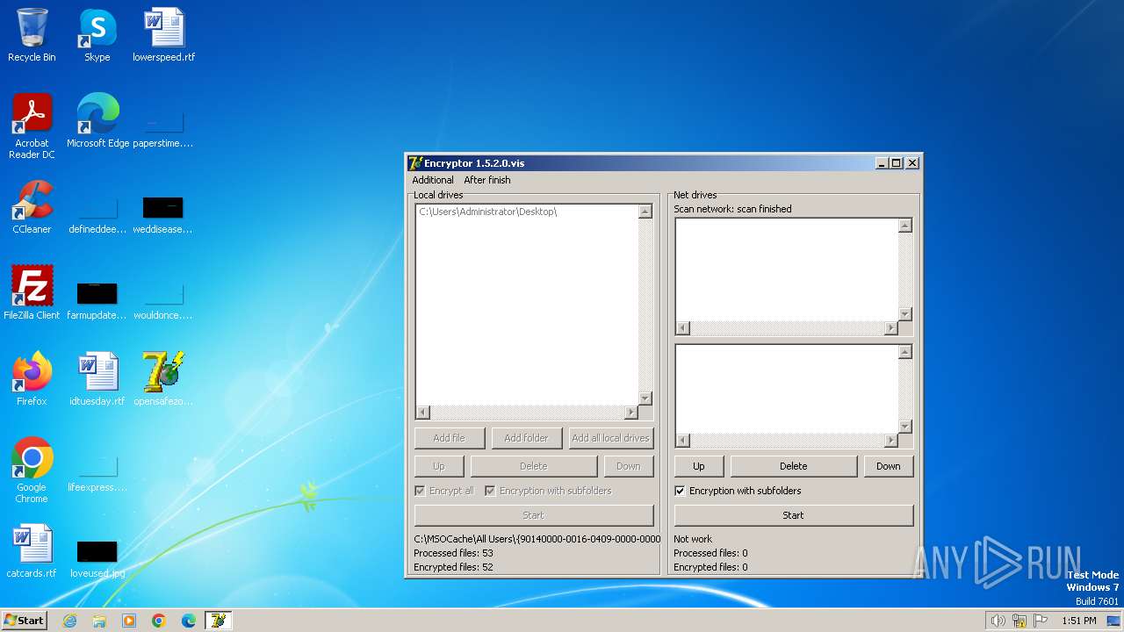Toggle Net drives Encryption with subfolders checkbox
Image resolution: width=1124 pixels, height=632 pixels.
tap(680, 491)
